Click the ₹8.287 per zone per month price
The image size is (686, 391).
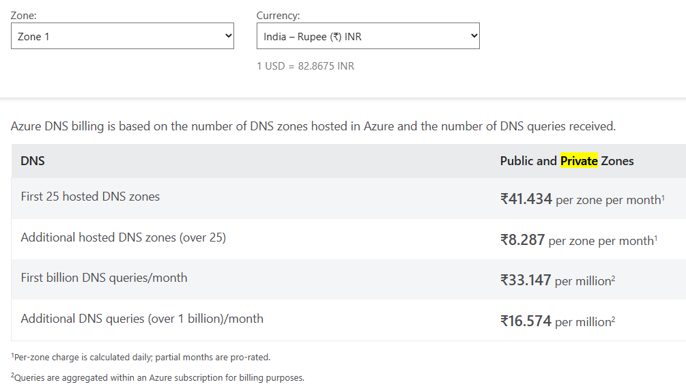tap(579, 240)
